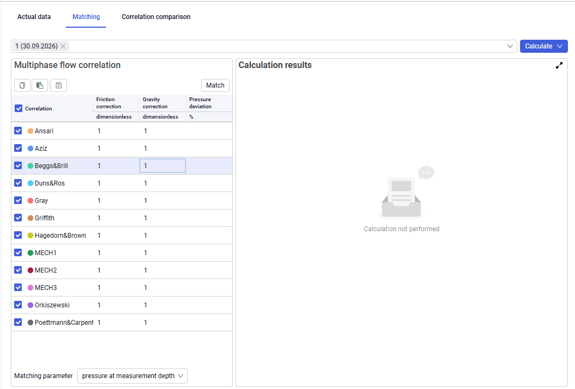575x389 pixels.
Task: Click the Match button
Action: point(215,85)
